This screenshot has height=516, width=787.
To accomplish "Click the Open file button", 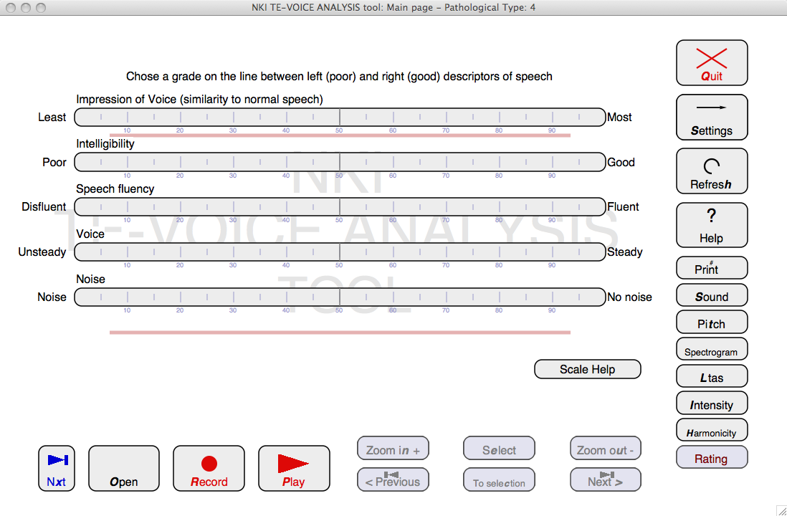I will click(124, 468).
